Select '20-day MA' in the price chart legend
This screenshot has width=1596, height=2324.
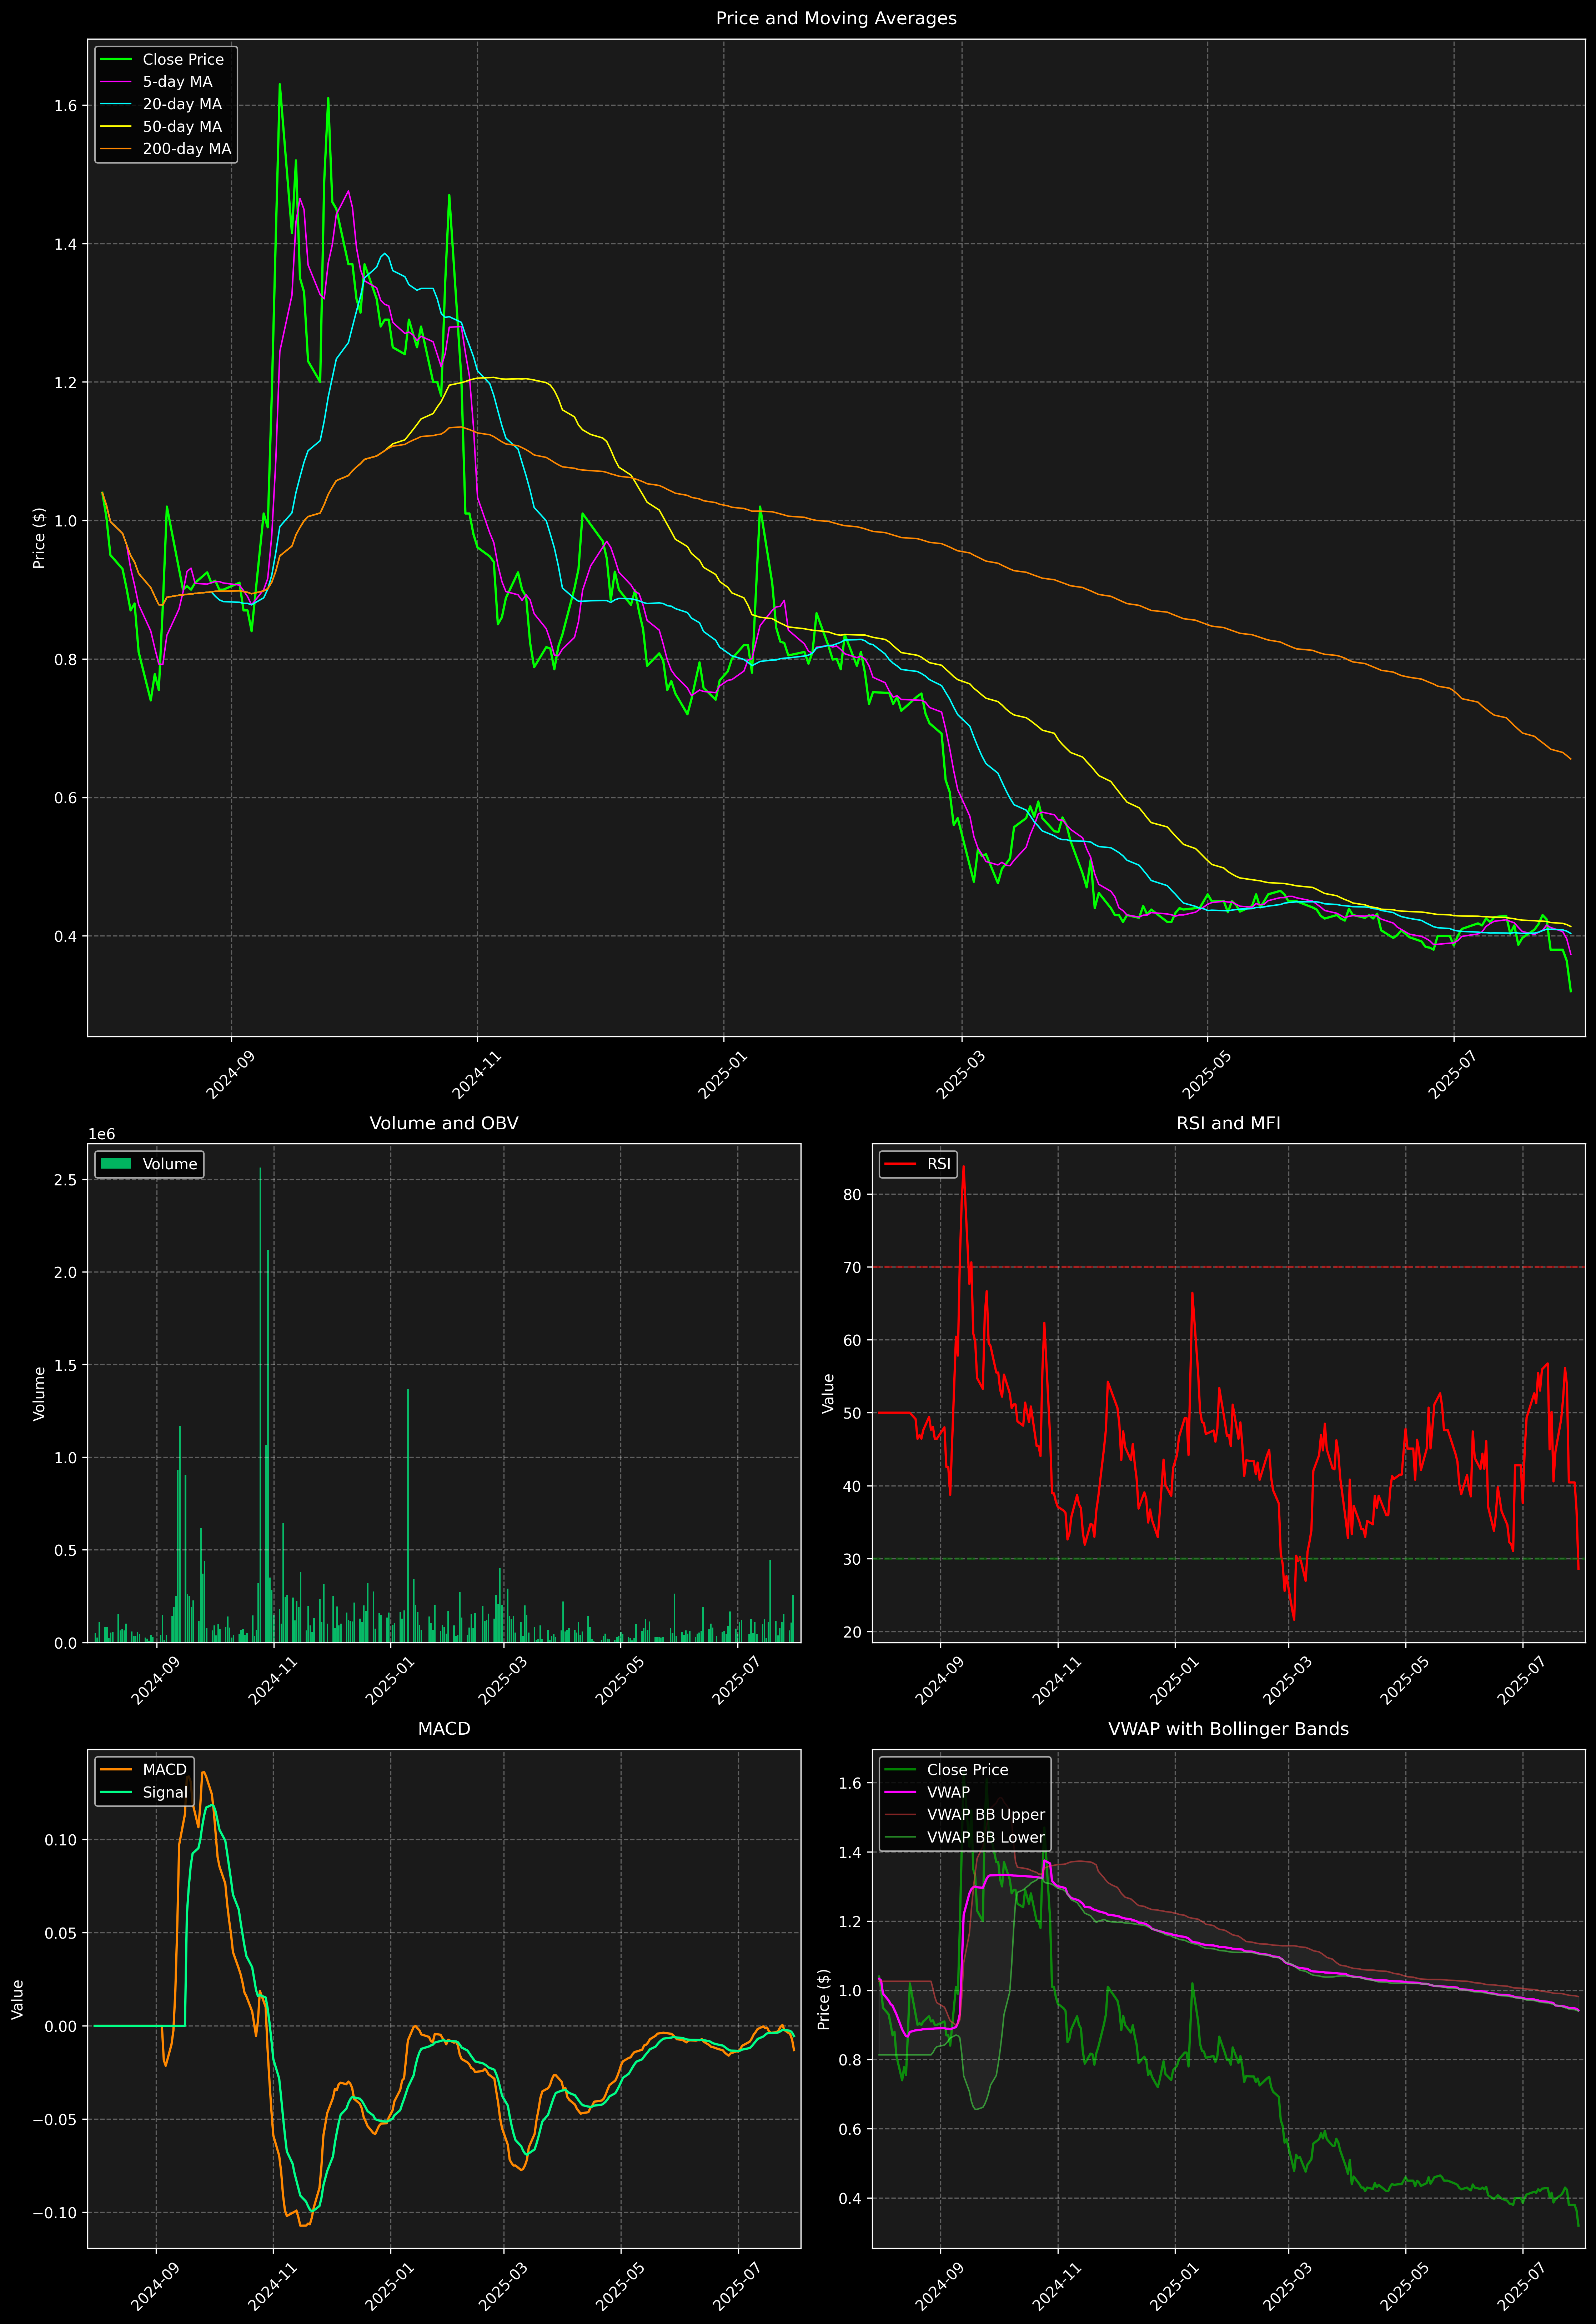tap(182, 104)
